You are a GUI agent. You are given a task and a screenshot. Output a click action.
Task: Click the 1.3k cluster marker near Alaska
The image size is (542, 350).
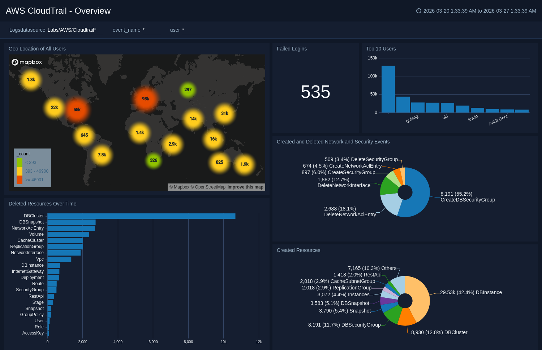(x=31, y=80)
